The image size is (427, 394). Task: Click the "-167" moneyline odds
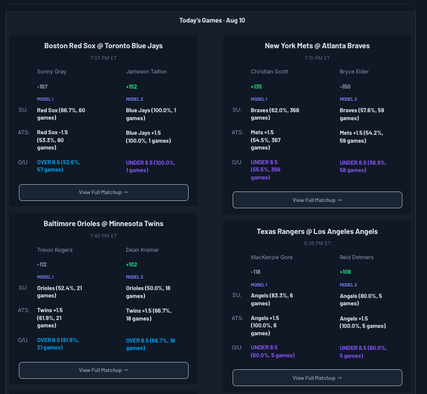[x=42, y=87]
